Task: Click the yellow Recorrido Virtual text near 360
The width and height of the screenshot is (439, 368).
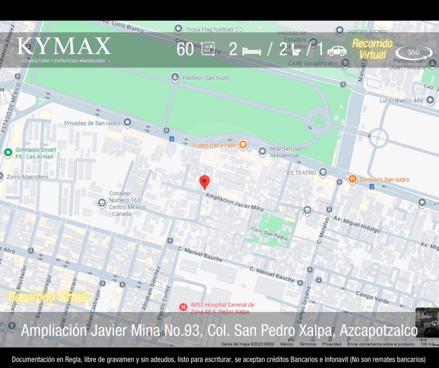Action: (x=372, y=49)
